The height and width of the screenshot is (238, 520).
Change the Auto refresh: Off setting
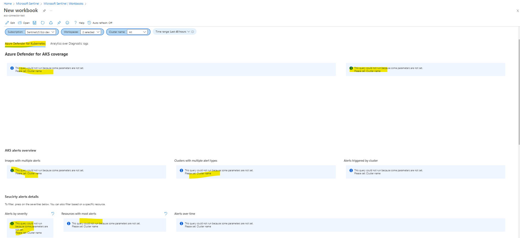click(x=100, y=23)
